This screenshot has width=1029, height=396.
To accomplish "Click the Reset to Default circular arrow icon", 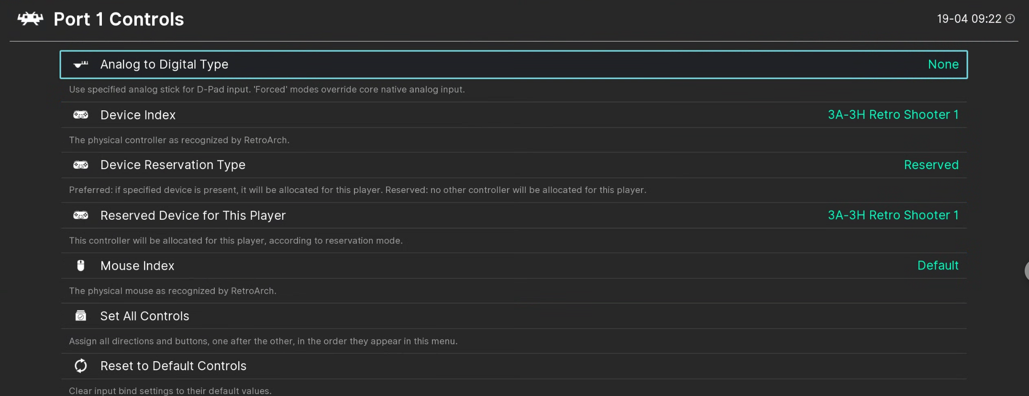I will (x=81, y=366).
